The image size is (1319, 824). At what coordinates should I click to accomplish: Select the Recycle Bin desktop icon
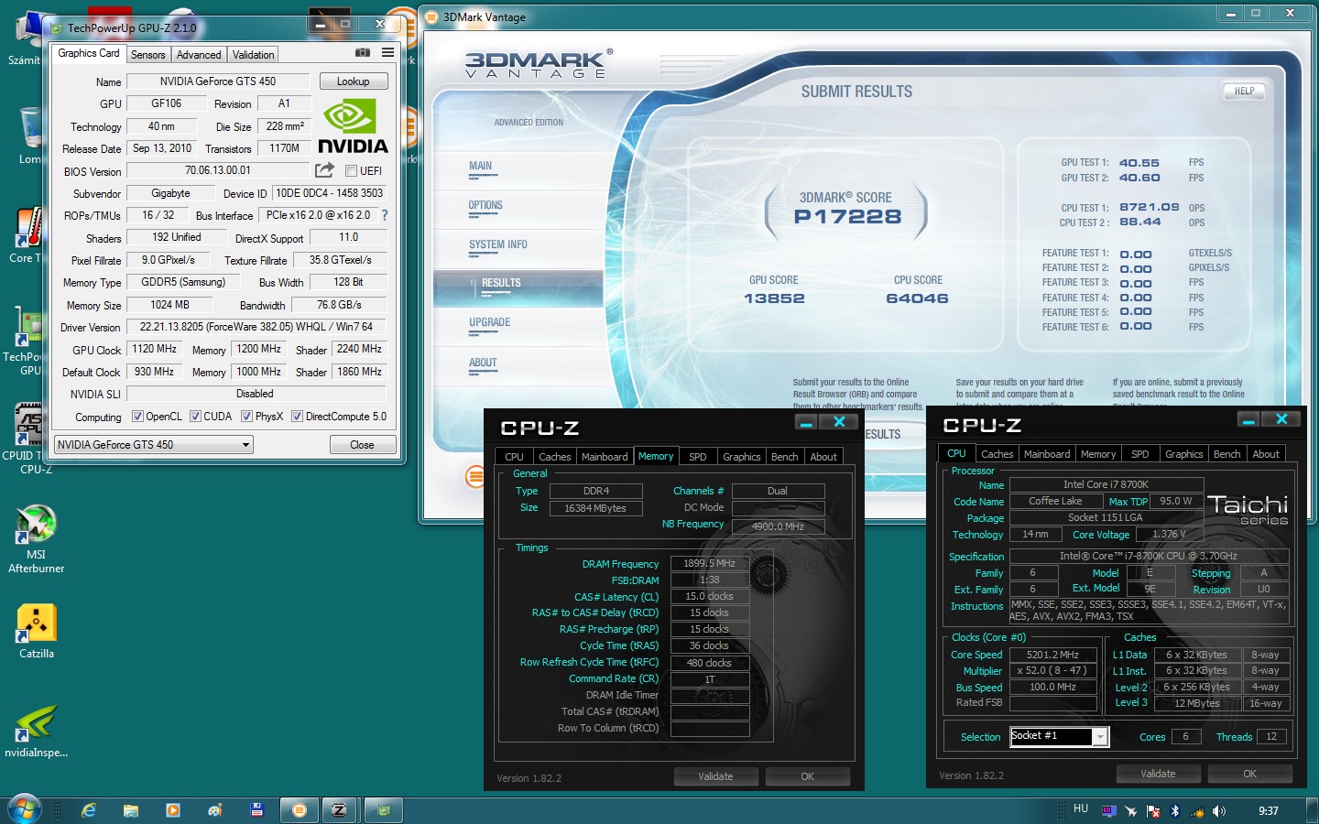click(29, 135)
